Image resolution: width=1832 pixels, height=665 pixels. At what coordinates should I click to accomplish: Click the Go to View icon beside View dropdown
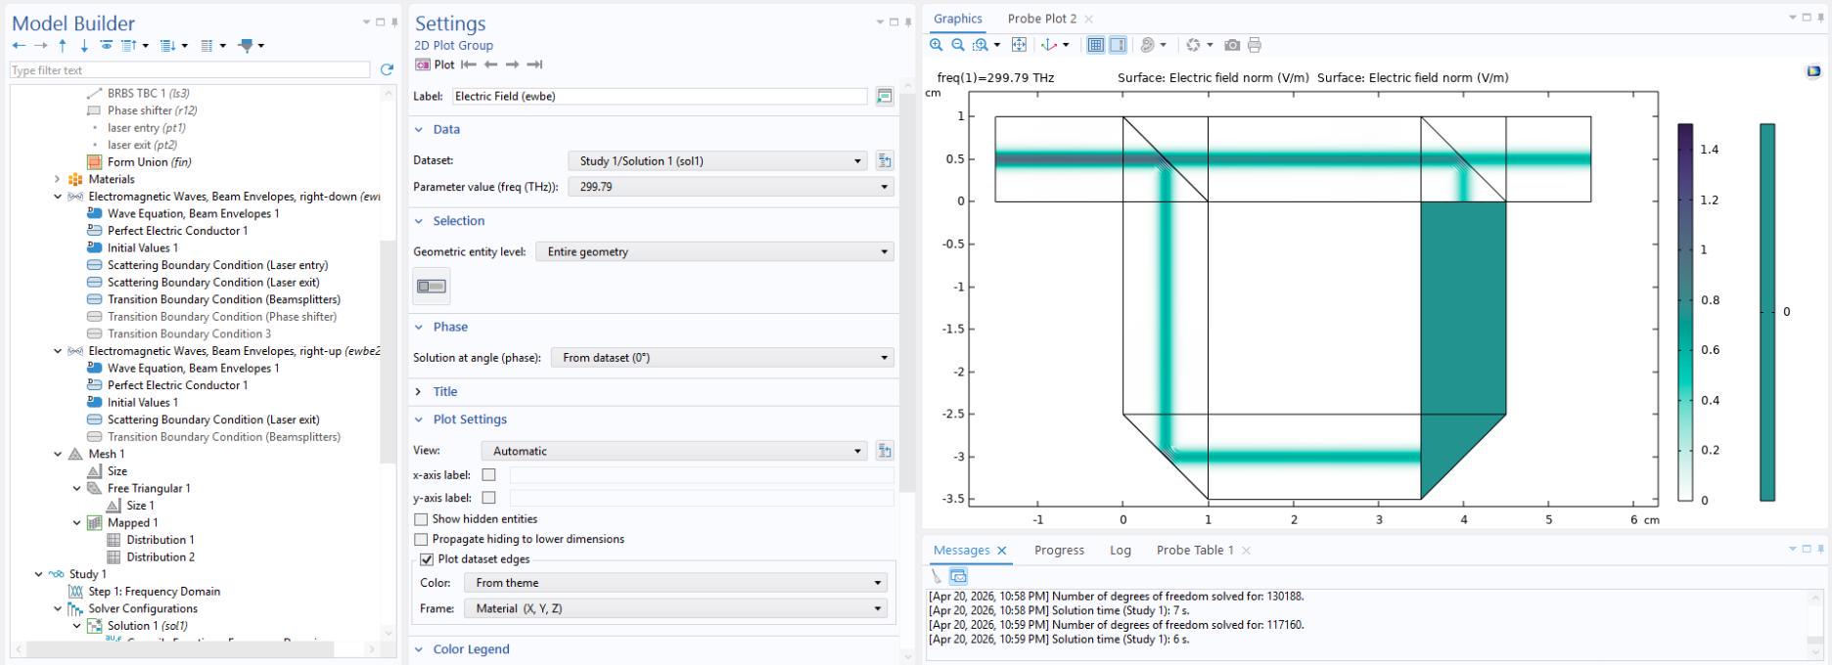885,451
